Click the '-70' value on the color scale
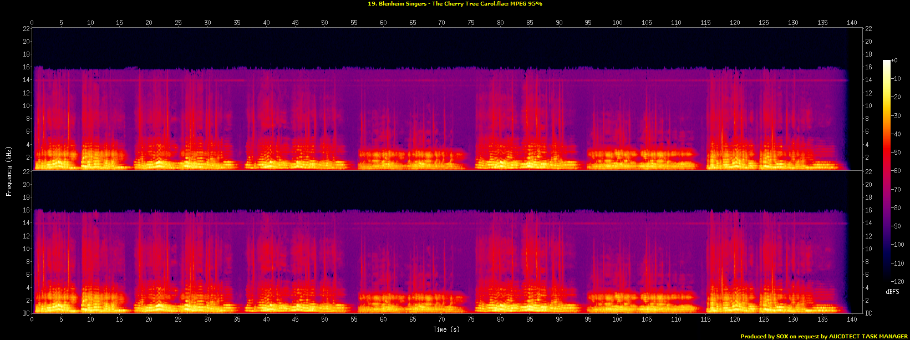The width and height of the screenshot is (910, 340). 896,190
